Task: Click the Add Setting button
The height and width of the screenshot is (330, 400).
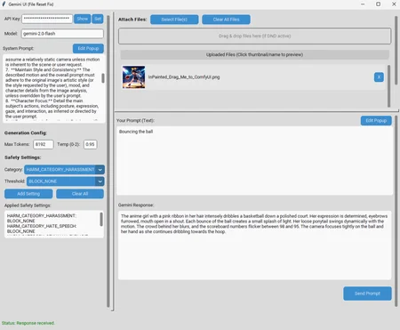Action: click(28, 194)
